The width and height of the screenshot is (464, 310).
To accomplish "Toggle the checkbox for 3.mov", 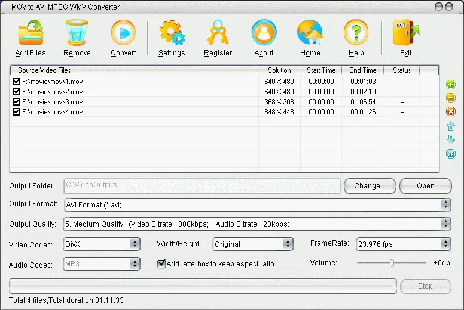I will coord(17,102).
